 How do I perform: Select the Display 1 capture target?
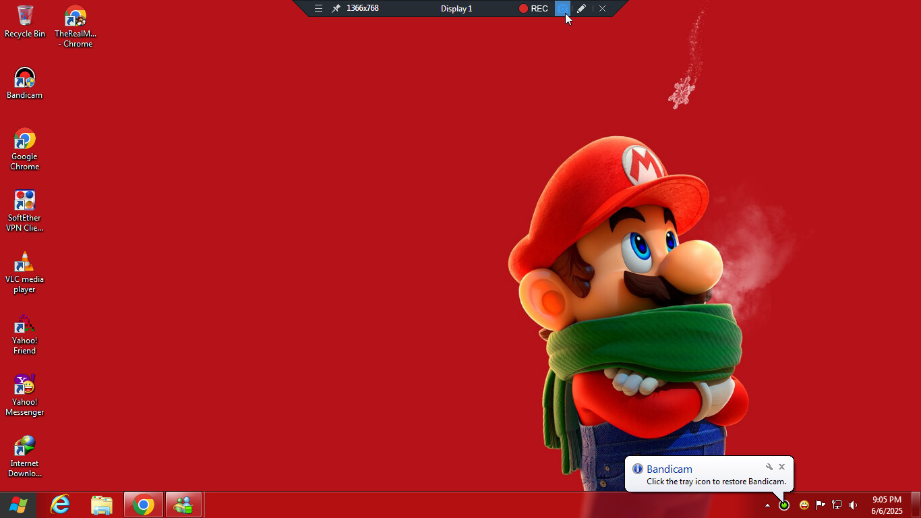[456, 9]
